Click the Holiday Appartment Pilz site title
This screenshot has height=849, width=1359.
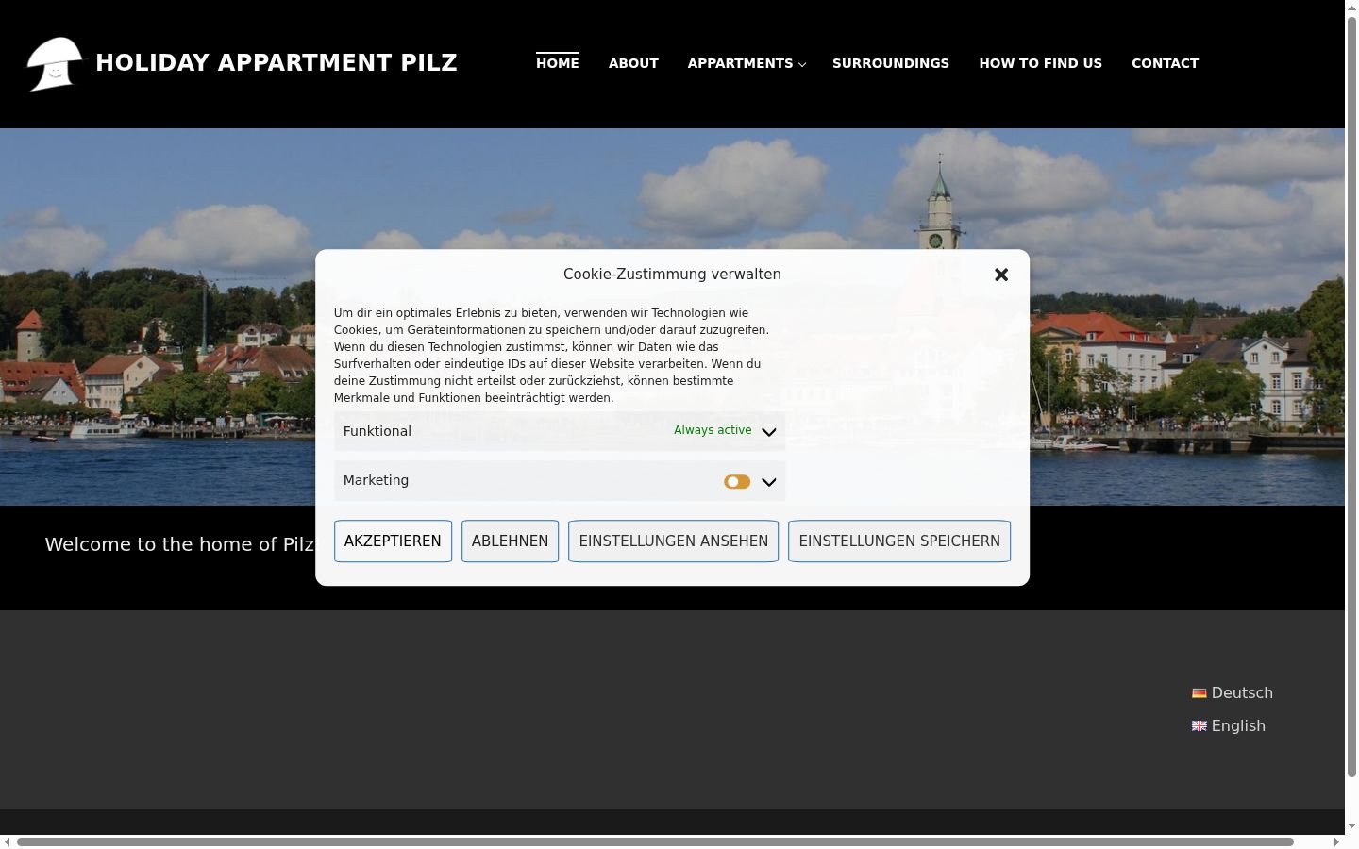pyautogui.click(x=277, y=63)
